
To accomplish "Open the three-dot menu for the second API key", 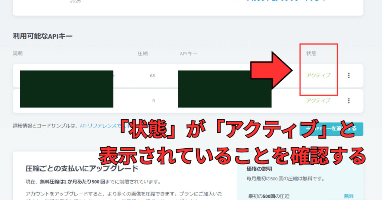I will tap(349, 100).
